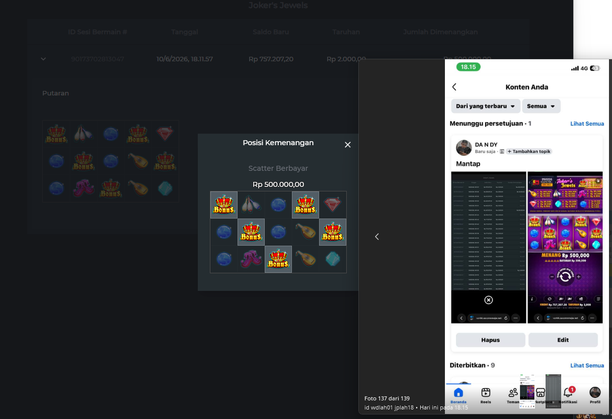The height and width of the screenshot is (419, 612).
Task: Open the Marketplace tab in bottom navigation
Action: click(541, 395)
